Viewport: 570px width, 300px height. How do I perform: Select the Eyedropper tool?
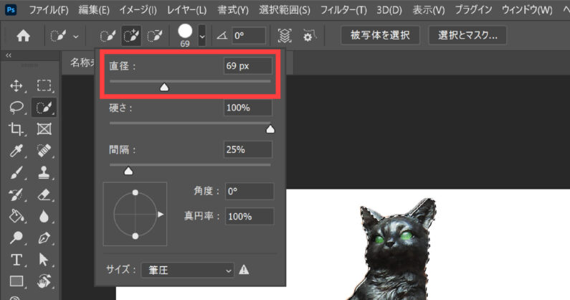click(x=16, y=151)
